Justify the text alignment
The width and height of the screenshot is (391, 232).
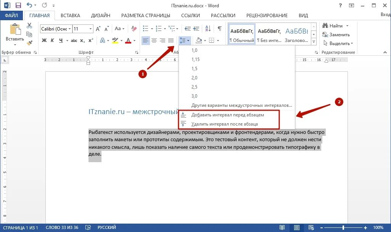[171, 40]
